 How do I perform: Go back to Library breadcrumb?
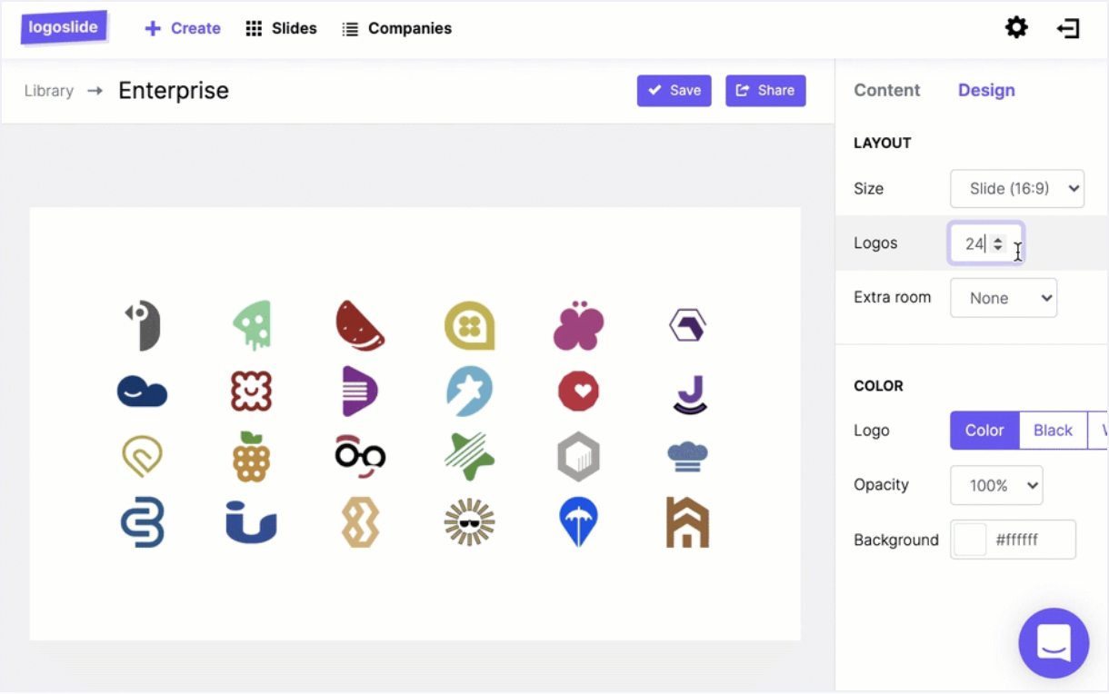point(49,91)
